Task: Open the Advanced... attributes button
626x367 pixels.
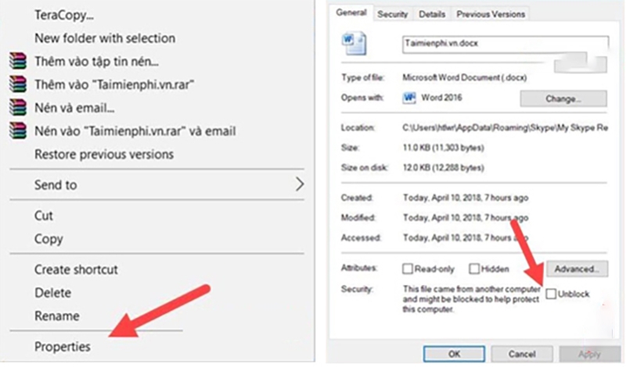Action: pyautogui.click(x=577, y=269)
